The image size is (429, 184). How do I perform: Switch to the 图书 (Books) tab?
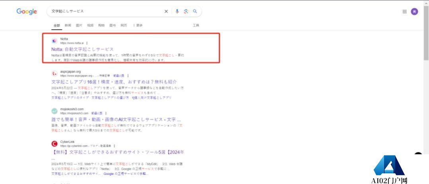click(113, 25)
